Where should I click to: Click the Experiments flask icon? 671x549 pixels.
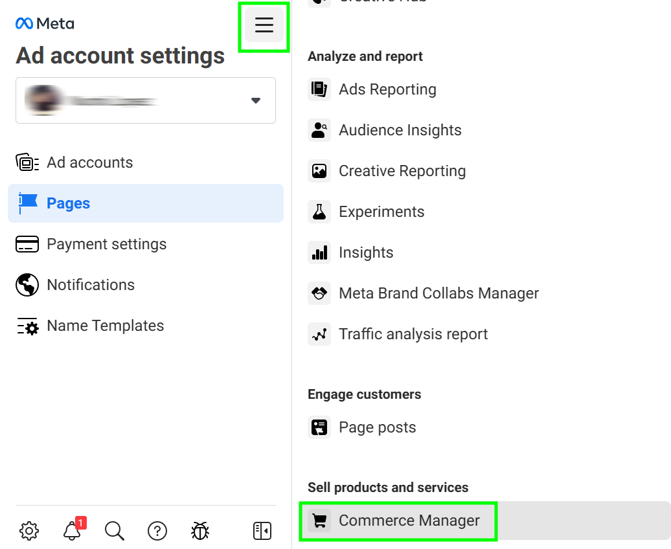(x=319, y=212)
